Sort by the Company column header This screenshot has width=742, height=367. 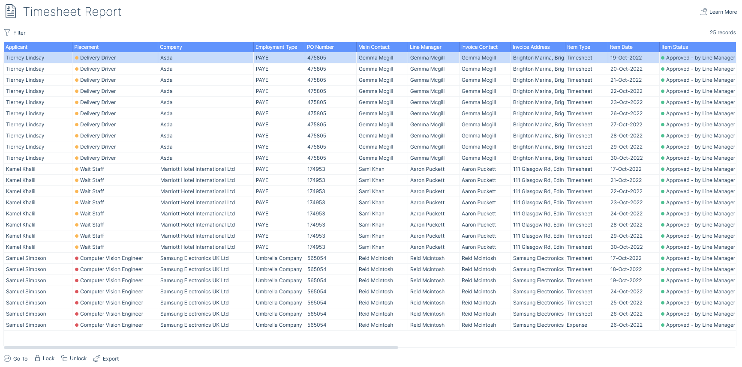206,47
